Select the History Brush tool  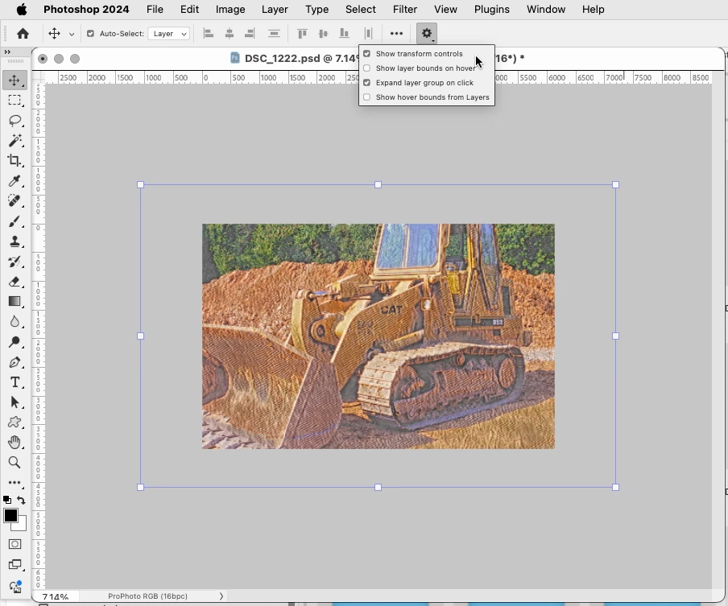pos(14,262)
